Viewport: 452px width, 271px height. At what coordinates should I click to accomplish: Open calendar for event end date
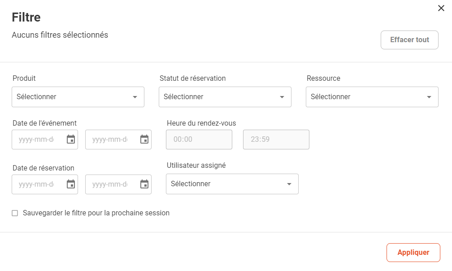tap(144, 139)
